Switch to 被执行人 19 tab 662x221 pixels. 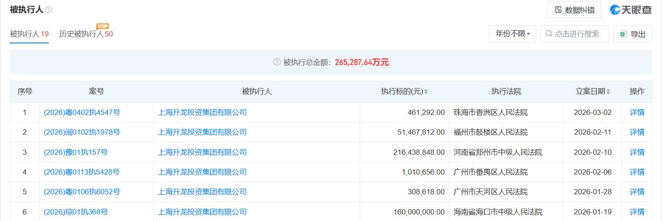click(29, 34)
